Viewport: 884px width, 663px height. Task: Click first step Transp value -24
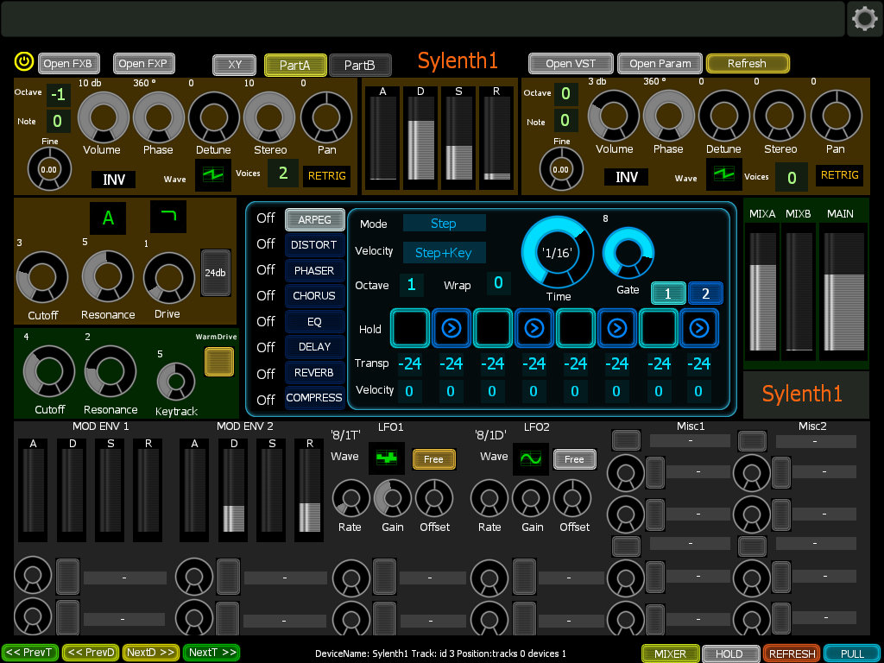410,363
